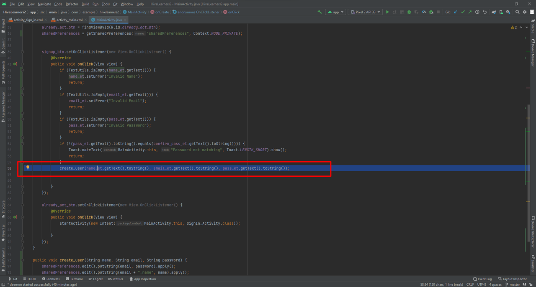The height and width of the screenshot is (287, 536).
Task: Click Git Update Project blue arrow
Action: tap(456, 12)
